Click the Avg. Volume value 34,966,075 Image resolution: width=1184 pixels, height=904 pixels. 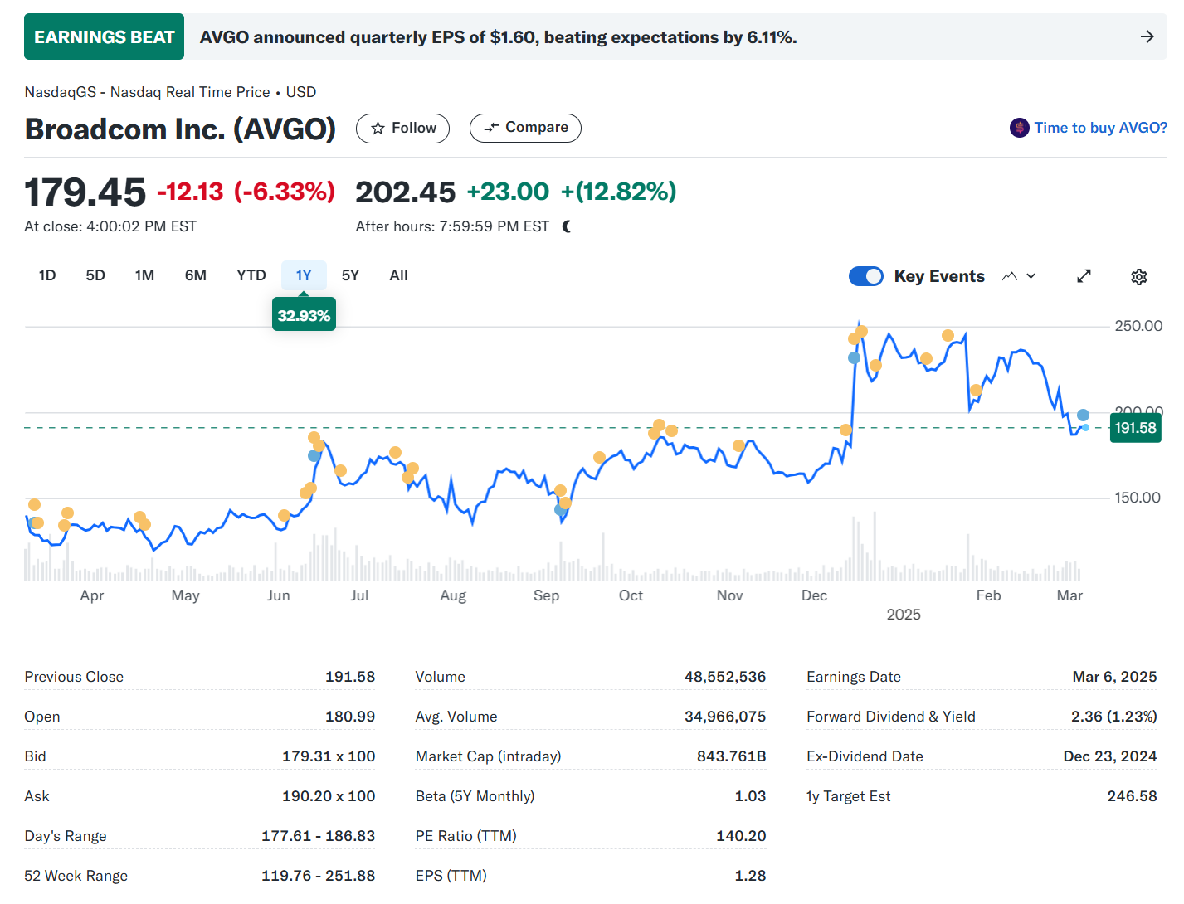(725, 717)
